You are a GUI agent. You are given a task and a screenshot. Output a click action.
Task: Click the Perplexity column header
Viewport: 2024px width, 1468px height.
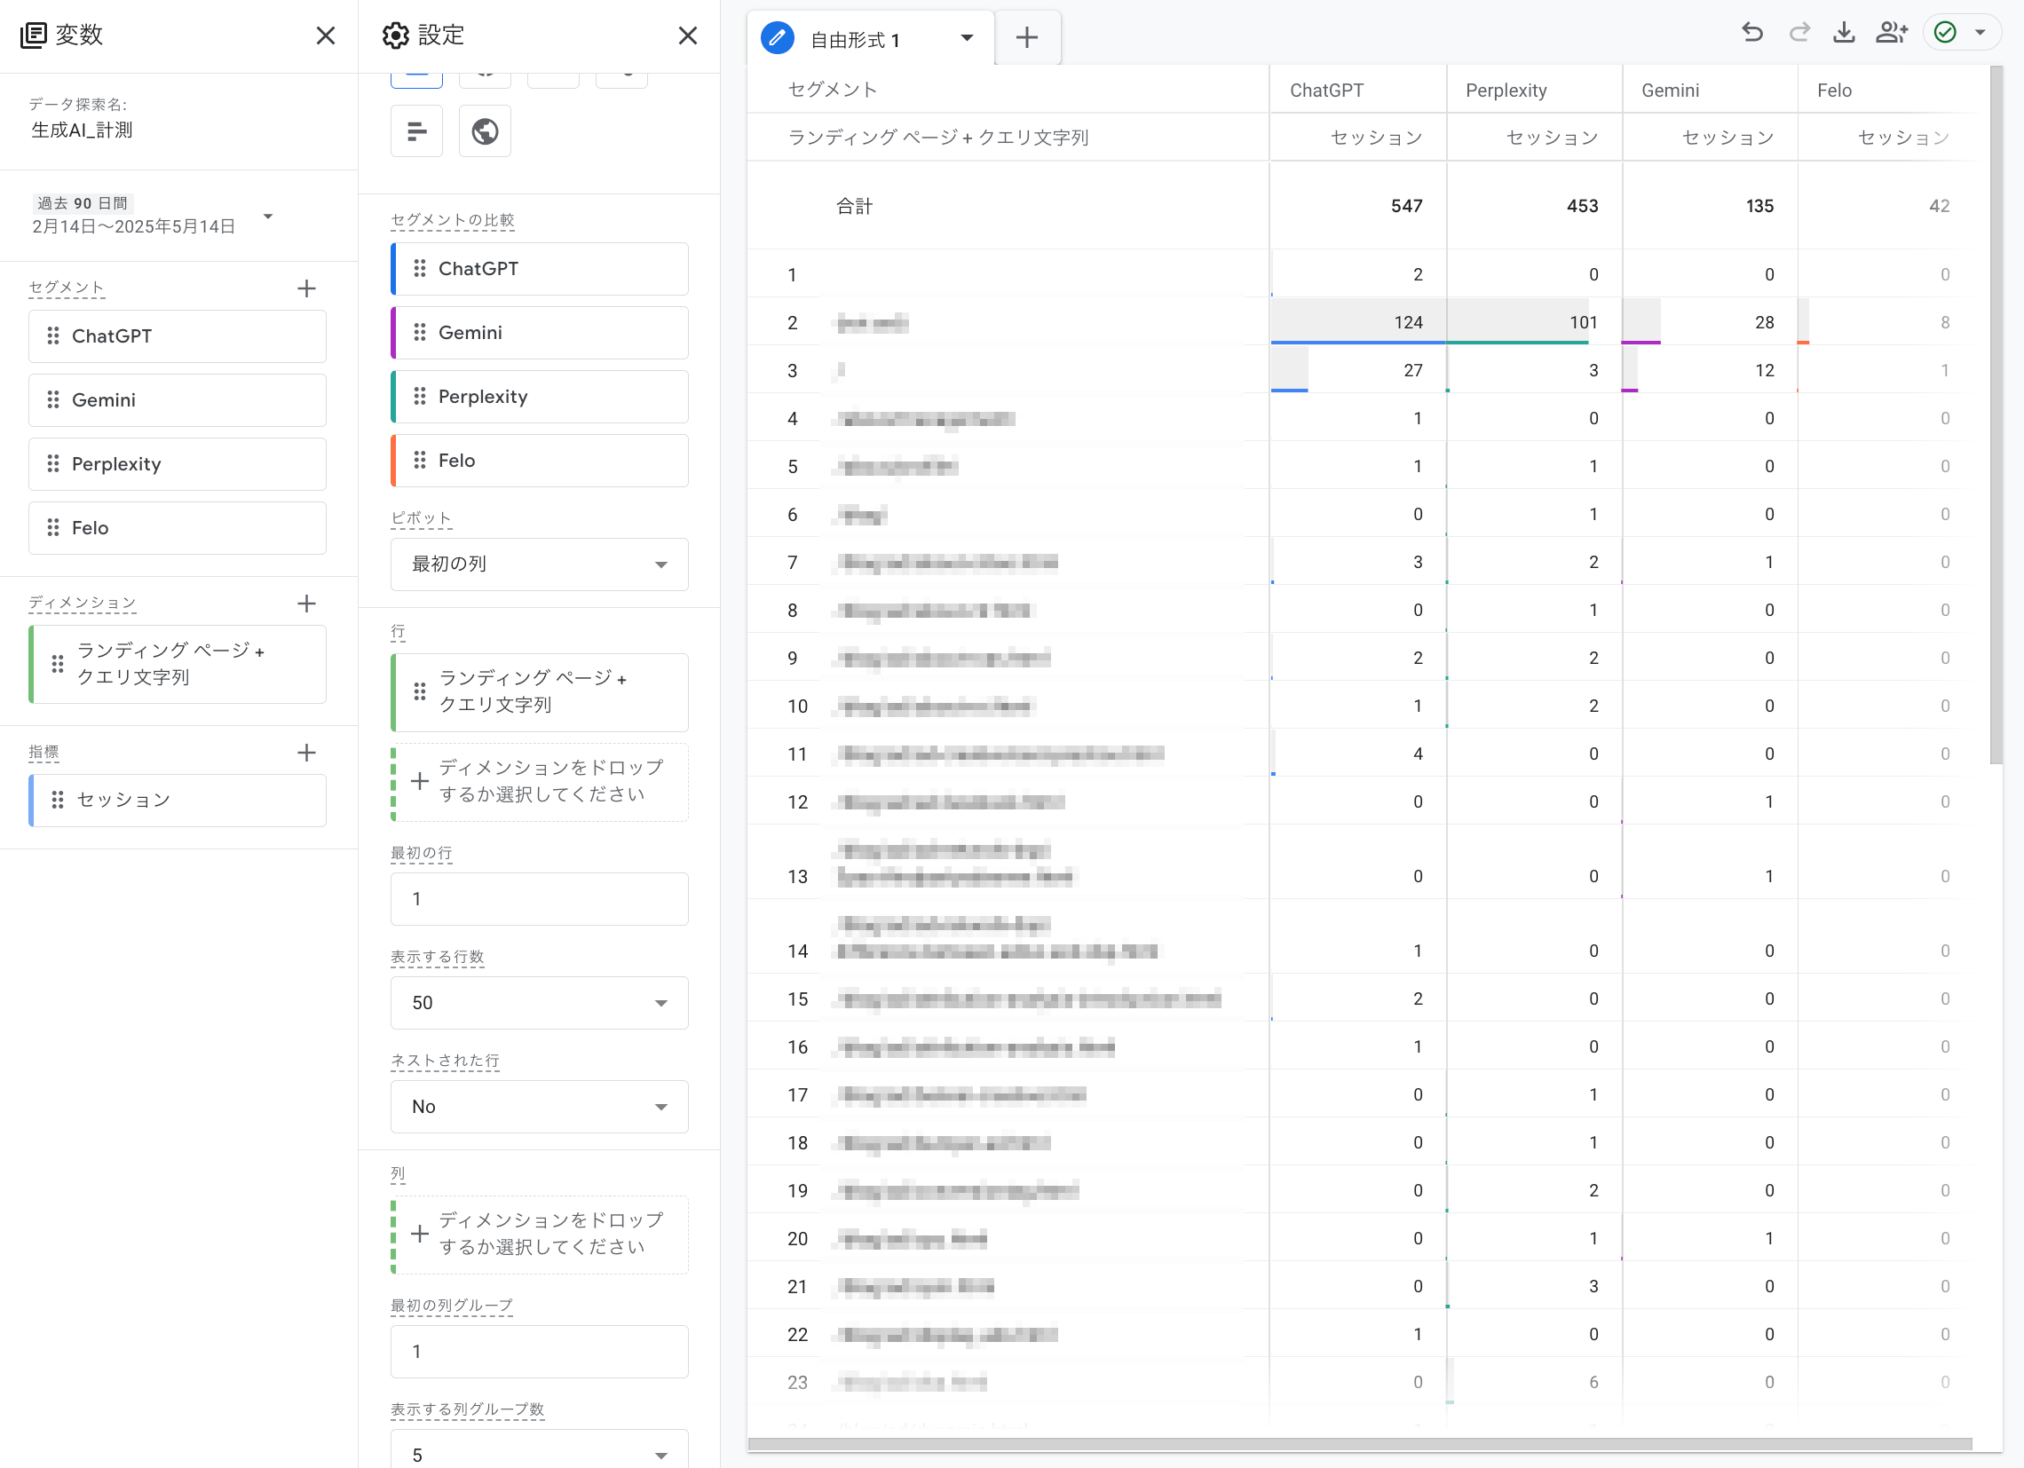[1506, 91]
